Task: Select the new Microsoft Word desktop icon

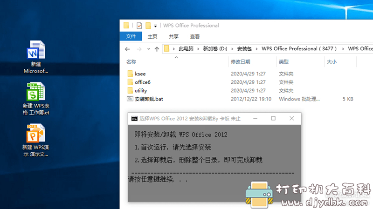Action: [x=36, y=57]
